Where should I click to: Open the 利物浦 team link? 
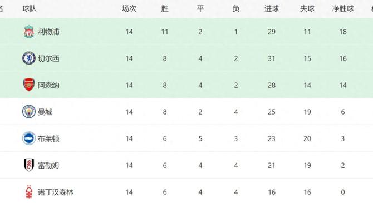pyautogui.click(x=48, y=32)
